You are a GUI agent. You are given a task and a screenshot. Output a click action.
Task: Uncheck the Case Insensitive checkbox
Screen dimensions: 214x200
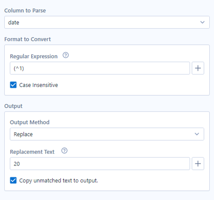tap(13, 85)
